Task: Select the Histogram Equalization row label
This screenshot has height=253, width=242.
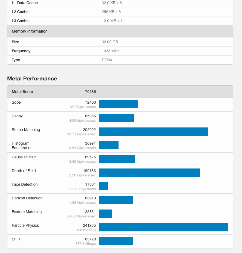Action: click(22, 146)
